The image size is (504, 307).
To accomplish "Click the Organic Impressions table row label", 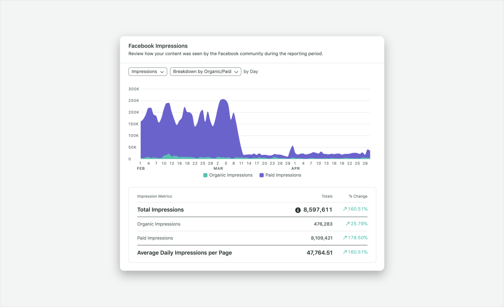I will click(159, 224).
